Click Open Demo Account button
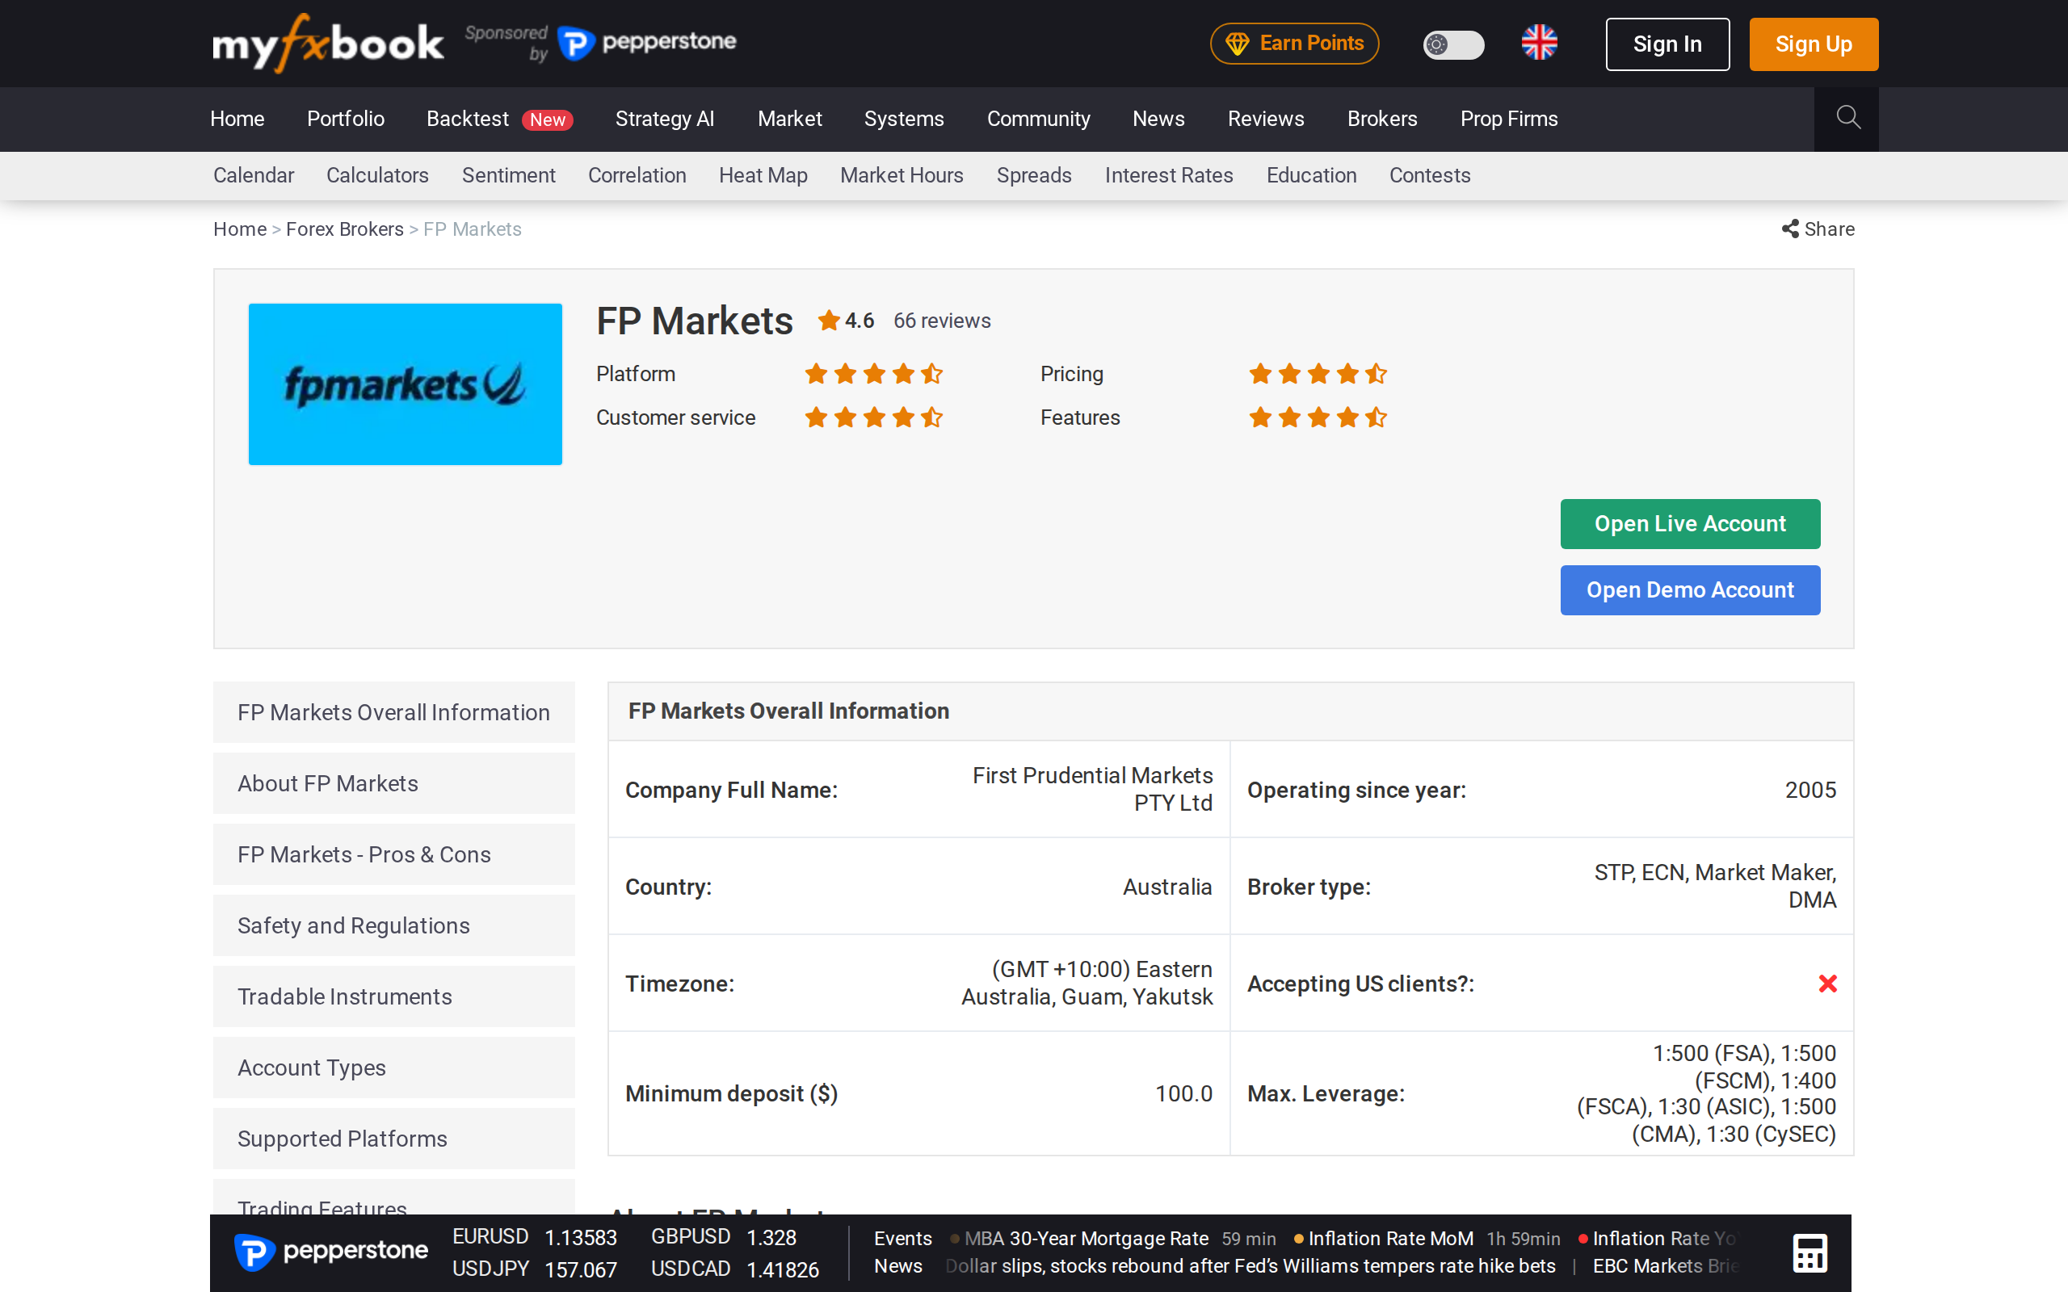The height and width of the screenshot is (1292, 2068). pyautogui.click(x=1689, y=590)
